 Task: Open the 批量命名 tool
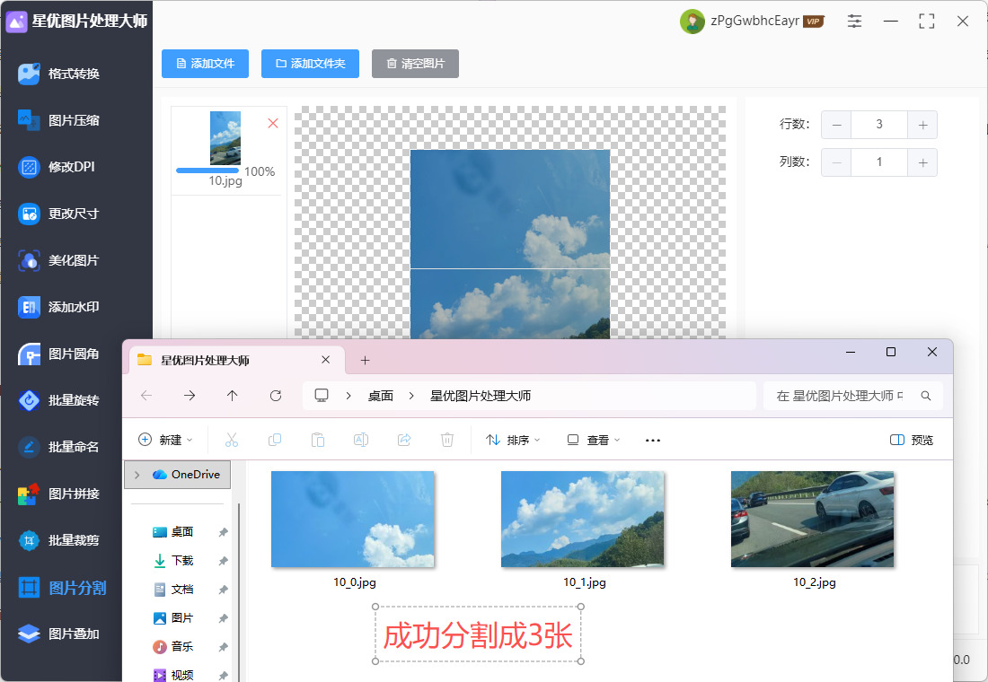pyautogui.click(x=58, y=447)
